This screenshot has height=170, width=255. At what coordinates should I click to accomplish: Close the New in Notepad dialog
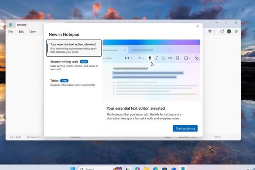click(198, 26)
